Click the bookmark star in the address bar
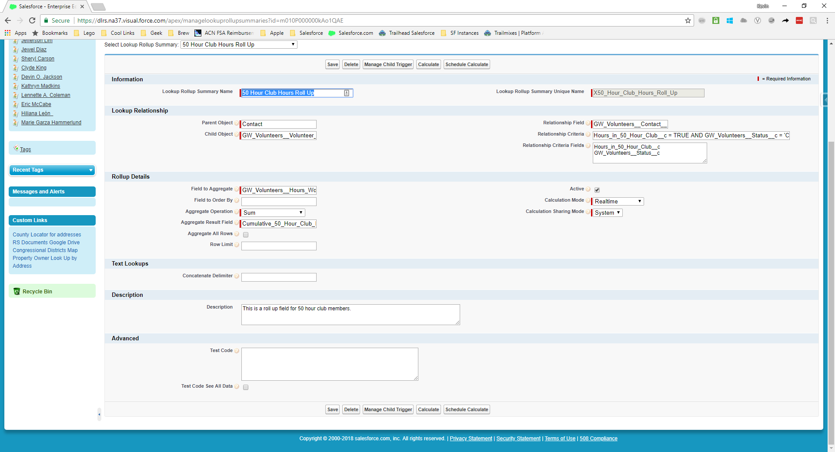Screen dimensions: 835x452 (x=688, y=20)
